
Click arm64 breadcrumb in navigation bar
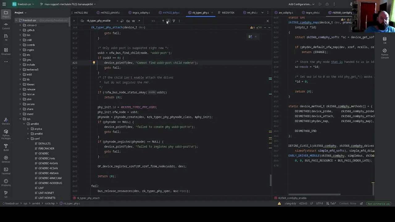click(x=36, y=203)
